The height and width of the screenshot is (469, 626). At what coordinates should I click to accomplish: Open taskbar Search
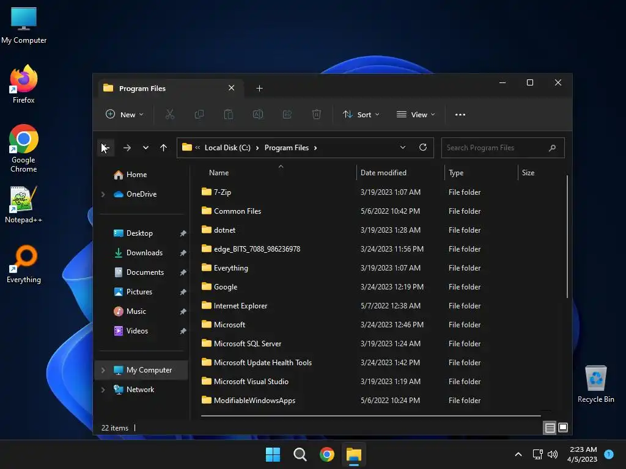(300, 454)
